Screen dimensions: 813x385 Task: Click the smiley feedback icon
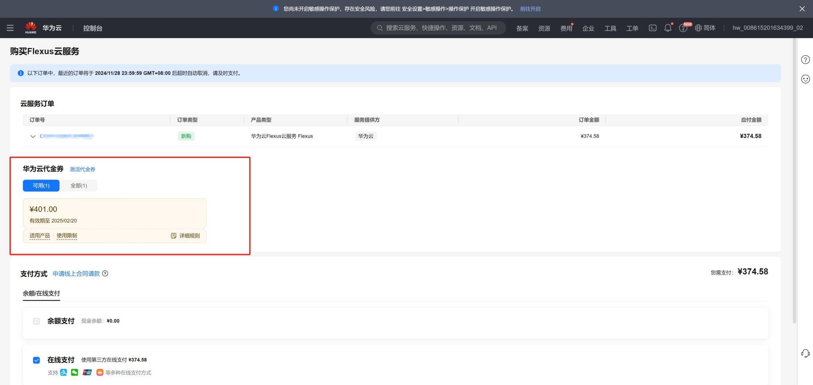pos(805,79)
